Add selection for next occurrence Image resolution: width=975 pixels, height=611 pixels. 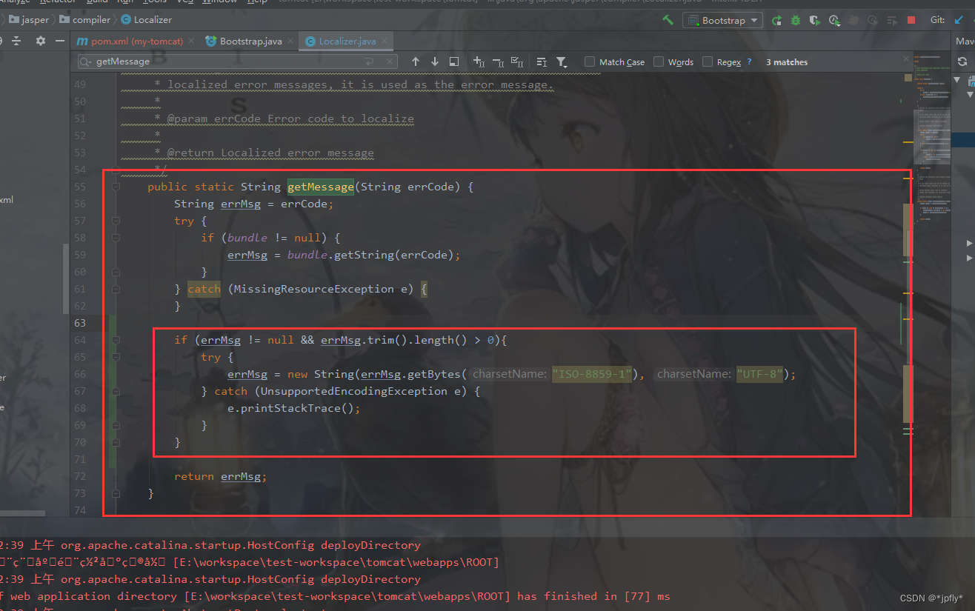pyautogui.click(x=479, y=62)
